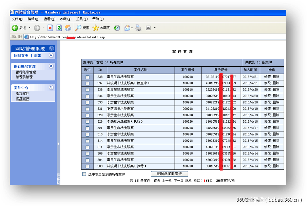Collapse the 案件中心 section chevron
This screenshot has width=307, height=206.
[51, 87]
